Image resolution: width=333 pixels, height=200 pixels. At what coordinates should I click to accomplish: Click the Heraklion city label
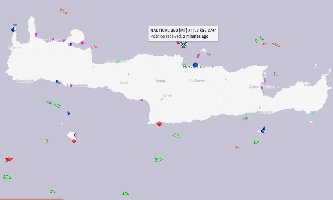coord(194,67)
